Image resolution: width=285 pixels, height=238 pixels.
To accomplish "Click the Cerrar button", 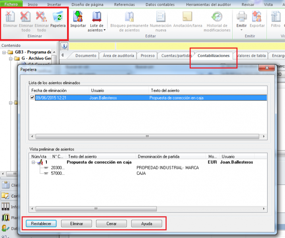I will (x=112, y=223).
